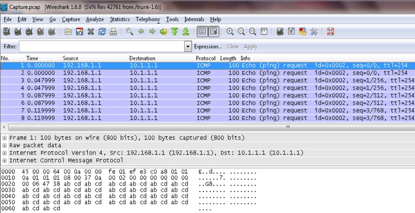
Task: Close the capture file X icon
Action: [91, 32]
